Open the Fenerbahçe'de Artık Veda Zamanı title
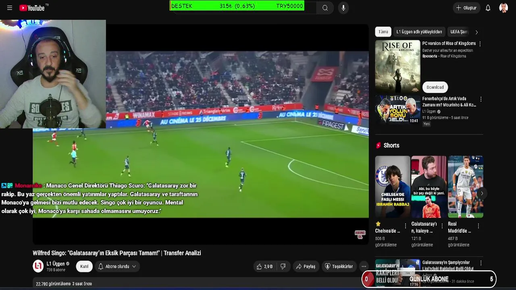 (449, 102)
